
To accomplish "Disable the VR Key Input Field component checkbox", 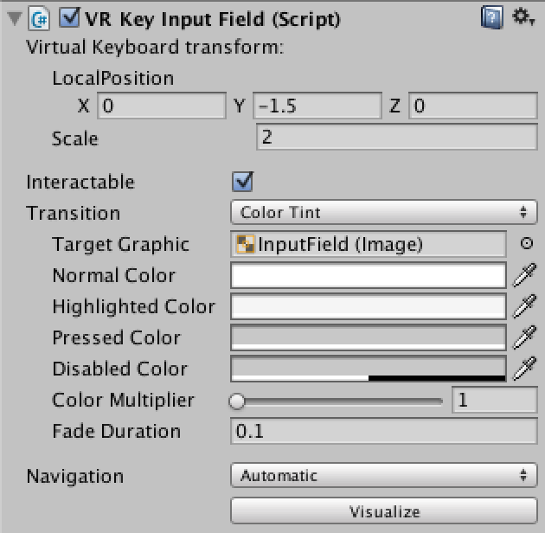I will tap(70, 18).
